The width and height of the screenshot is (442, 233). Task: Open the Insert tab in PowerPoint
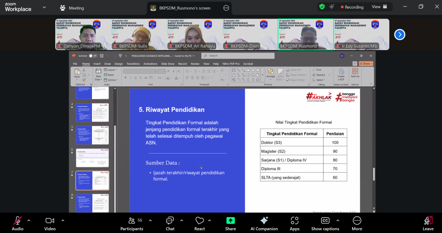[x=97, y=64]
